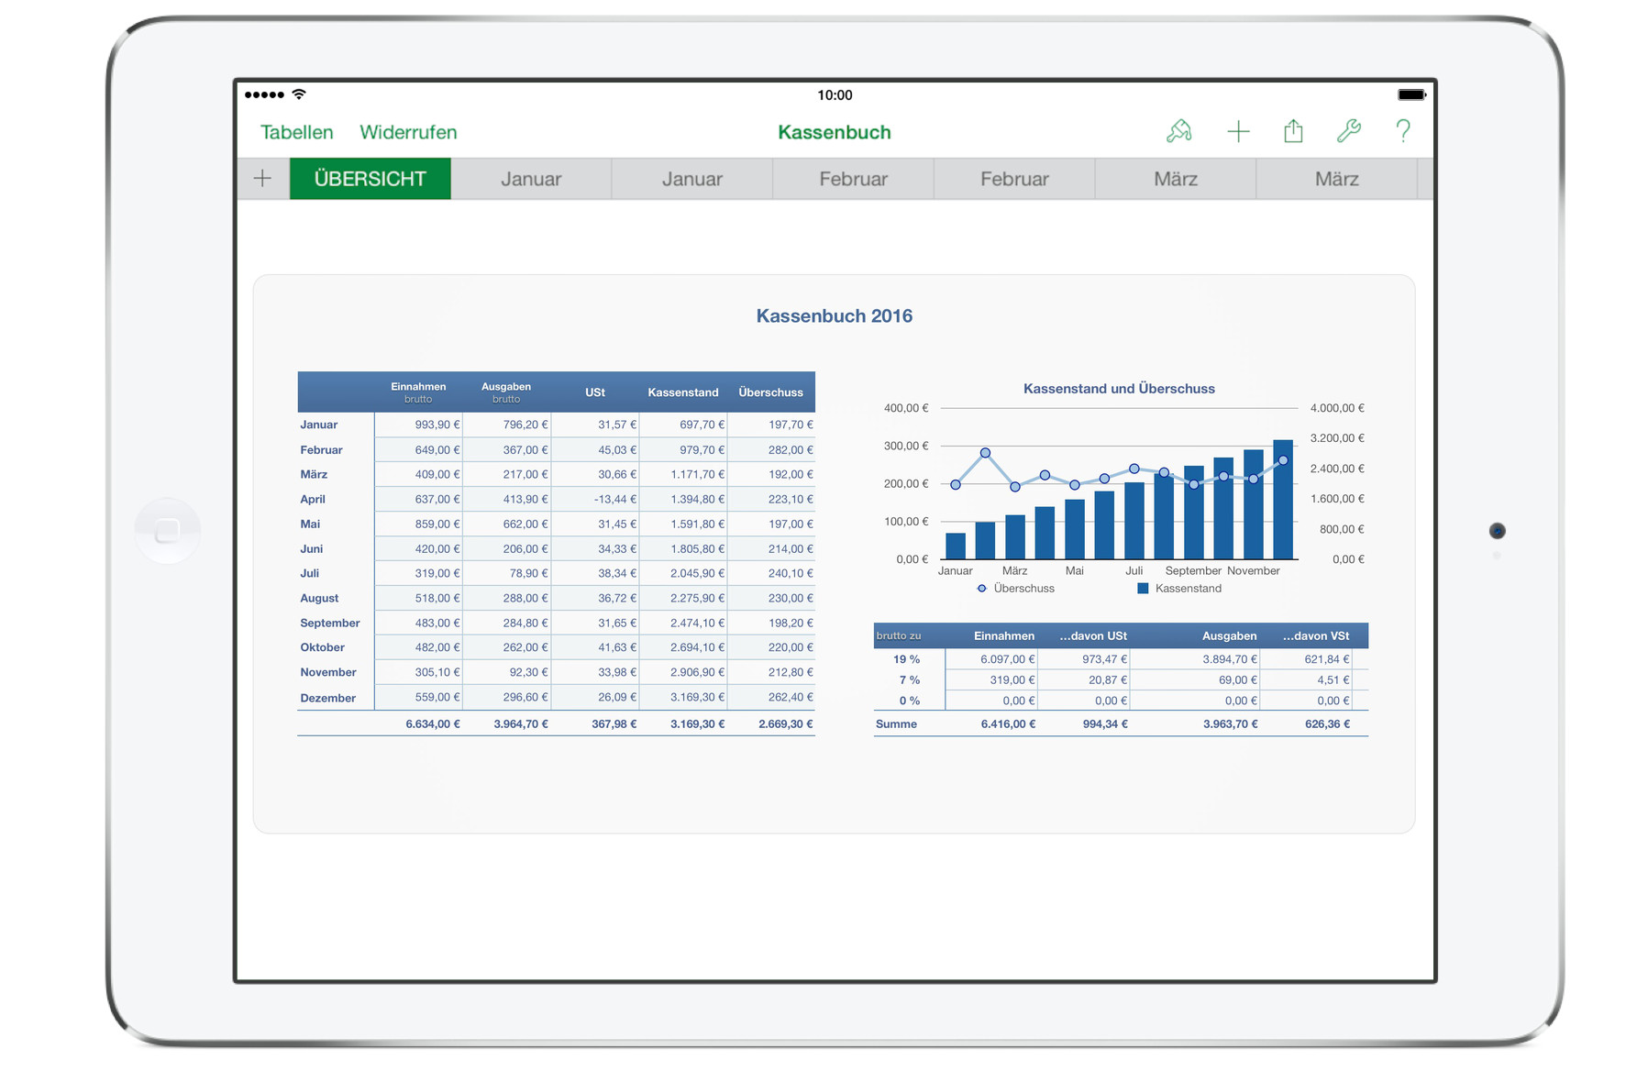The width and height of the screenshot is (1648, 1082).
Task: Select chart title Kassenstand und Überschuss
Action: click(1118, 389)
